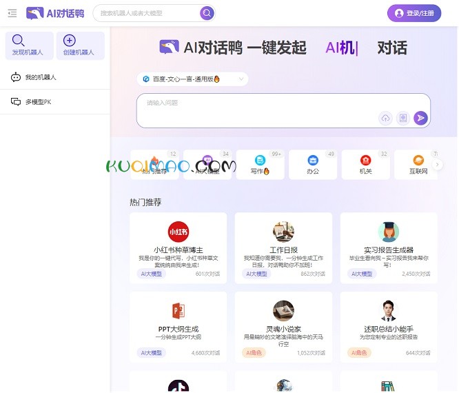Select the 办公 category tab
This screenshot has height=393, width=459.
pyautogui.click(x=313, y=165)
